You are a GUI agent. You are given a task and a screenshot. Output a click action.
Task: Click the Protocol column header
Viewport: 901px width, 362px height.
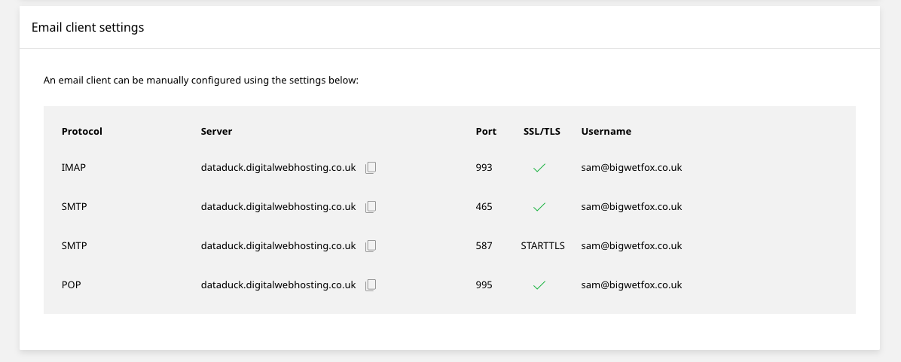pos(81,132)
